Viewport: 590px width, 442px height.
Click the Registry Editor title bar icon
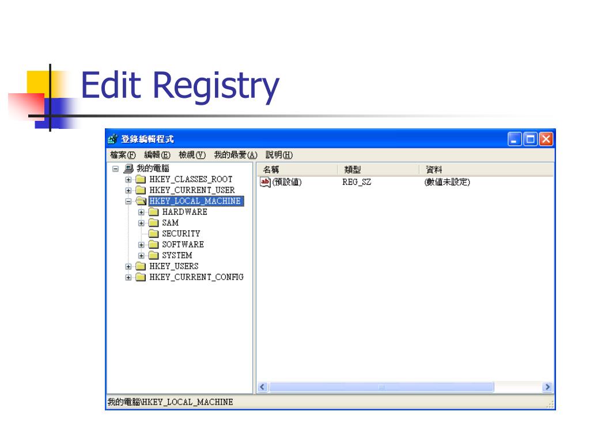point(112,139)
